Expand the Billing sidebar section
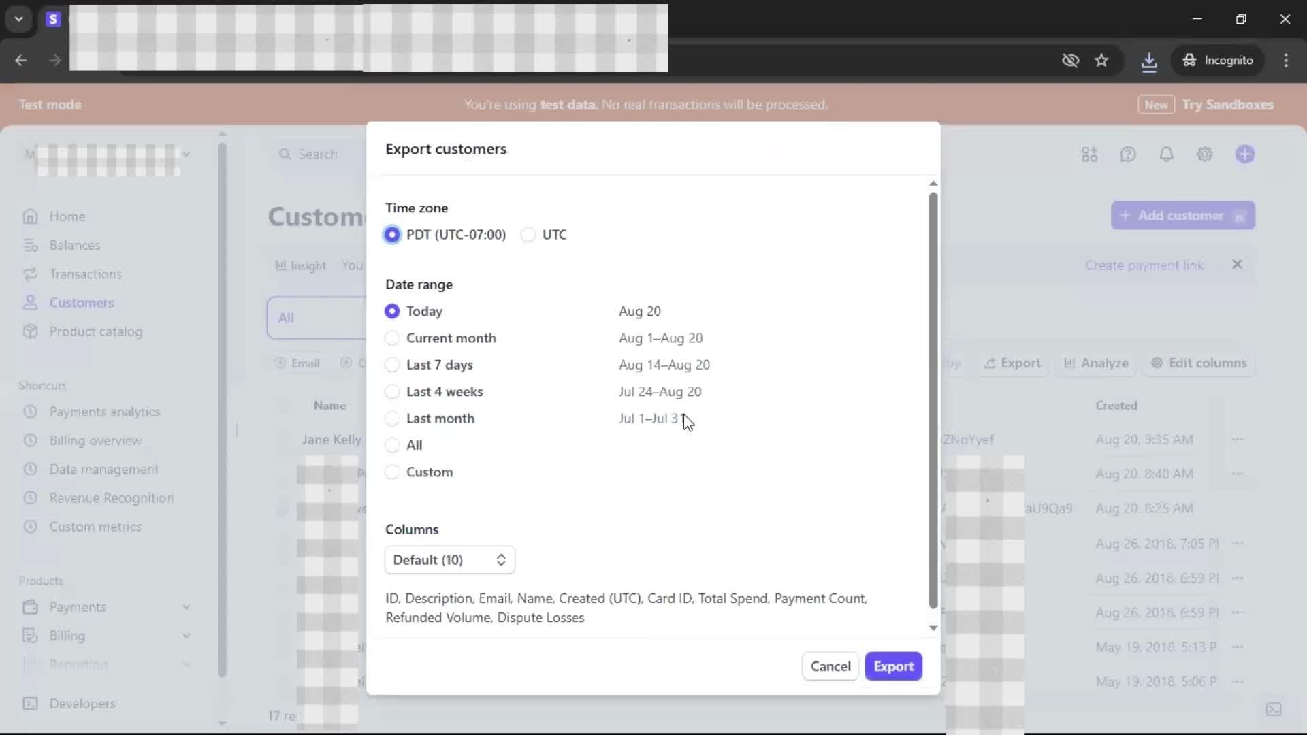The image size is (1307, 735). pos(186,636)
